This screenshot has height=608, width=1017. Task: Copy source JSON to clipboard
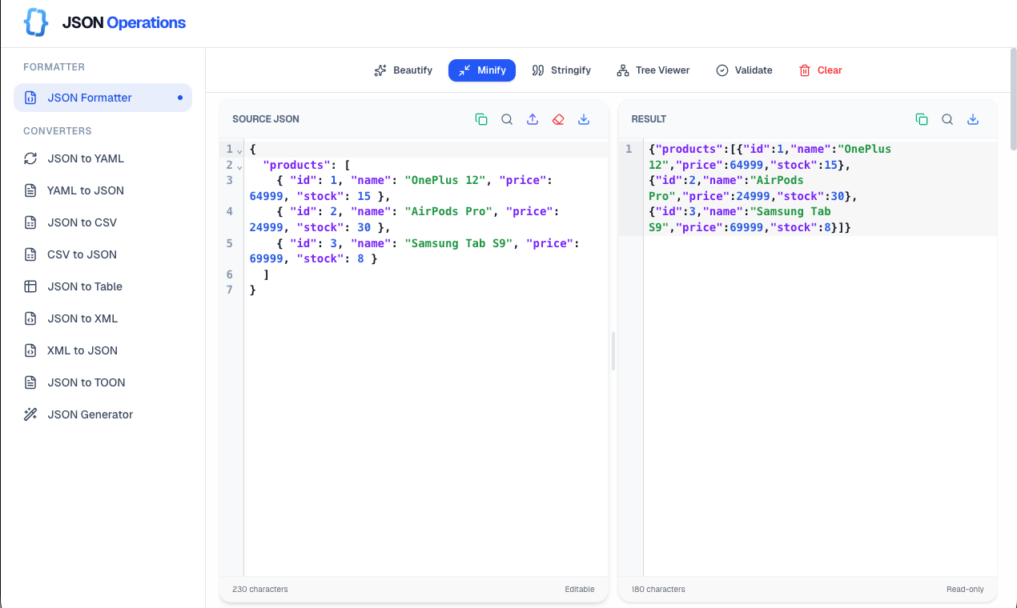(481, 118)
